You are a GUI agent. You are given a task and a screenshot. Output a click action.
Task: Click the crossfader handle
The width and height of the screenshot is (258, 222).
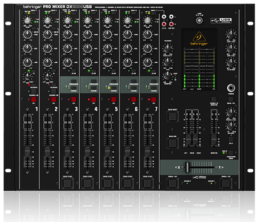point(187,168)
